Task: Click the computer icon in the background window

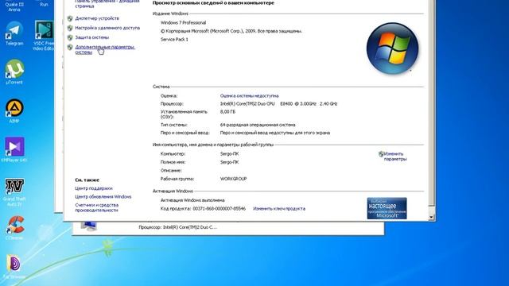Action: (x=88, y=226)
